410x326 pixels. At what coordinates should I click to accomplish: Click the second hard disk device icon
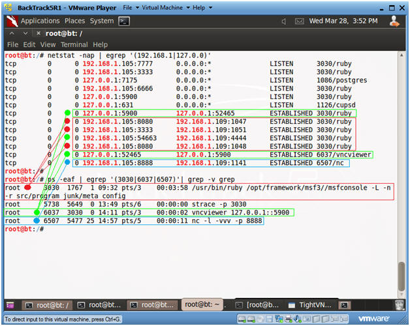pyautogui.click(x=251, y=319)
